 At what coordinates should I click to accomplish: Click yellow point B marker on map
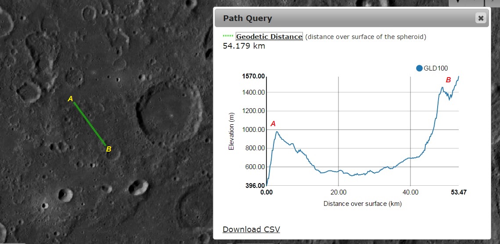point(108,149)
